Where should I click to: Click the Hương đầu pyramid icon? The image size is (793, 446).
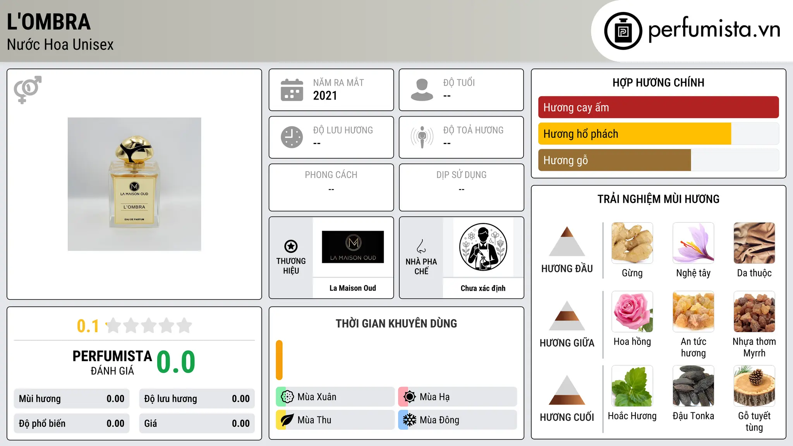(567, 241)
